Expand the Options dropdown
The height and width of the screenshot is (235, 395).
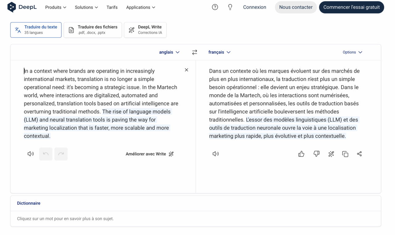[x=352, y=52]
